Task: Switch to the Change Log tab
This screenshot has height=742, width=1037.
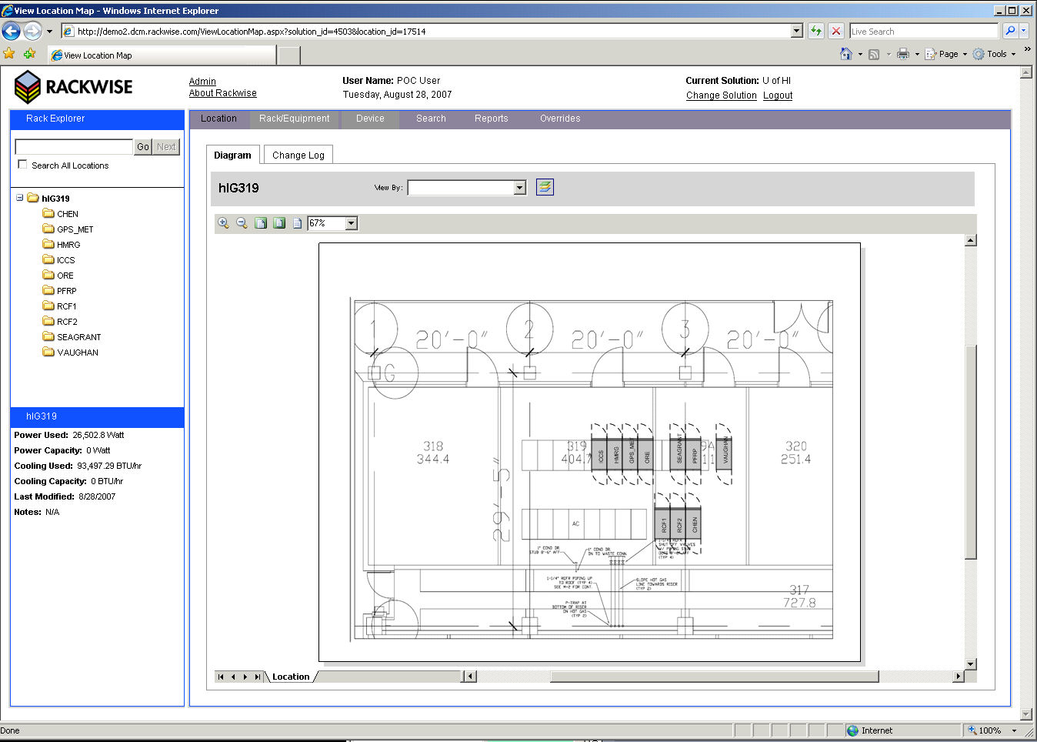Action: click(x=298, y=155)
